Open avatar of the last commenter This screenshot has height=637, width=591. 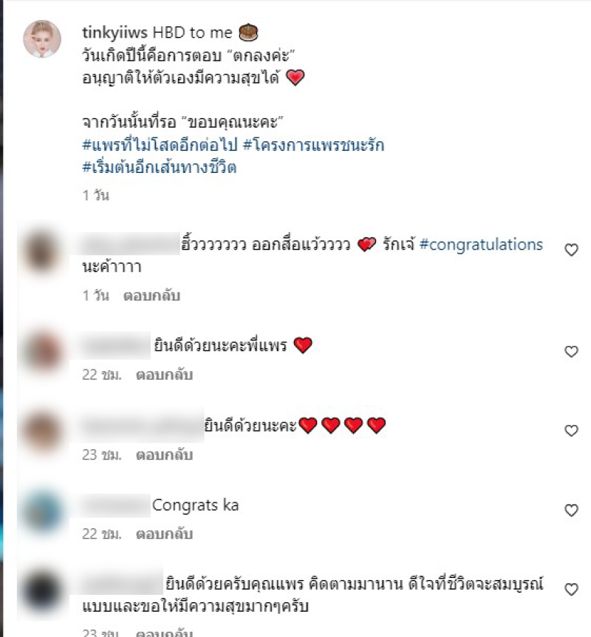click(42, 590)
